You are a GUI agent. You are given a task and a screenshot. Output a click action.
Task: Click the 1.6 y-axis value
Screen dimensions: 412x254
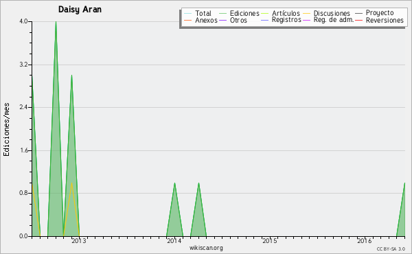click(x=23, y=150)
